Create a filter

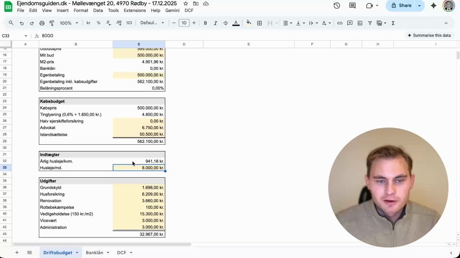click(370, 23)
